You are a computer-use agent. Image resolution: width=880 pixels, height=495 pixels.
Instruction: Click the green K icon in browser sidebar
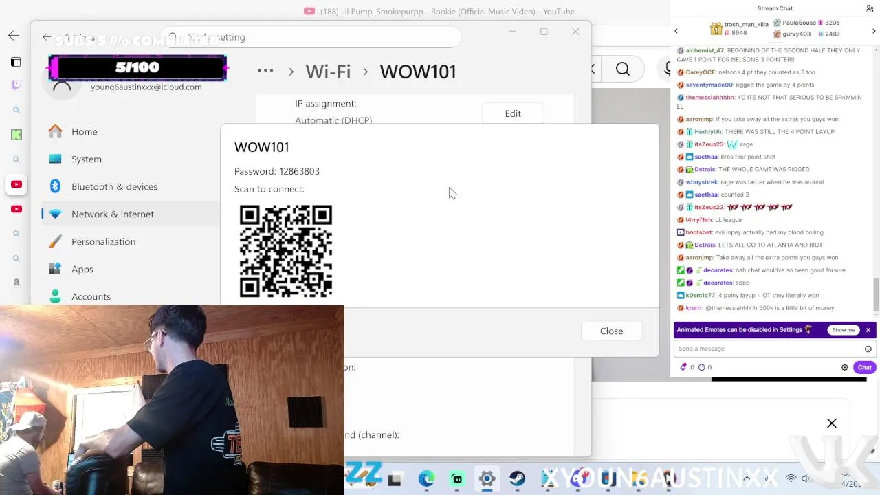16,135
